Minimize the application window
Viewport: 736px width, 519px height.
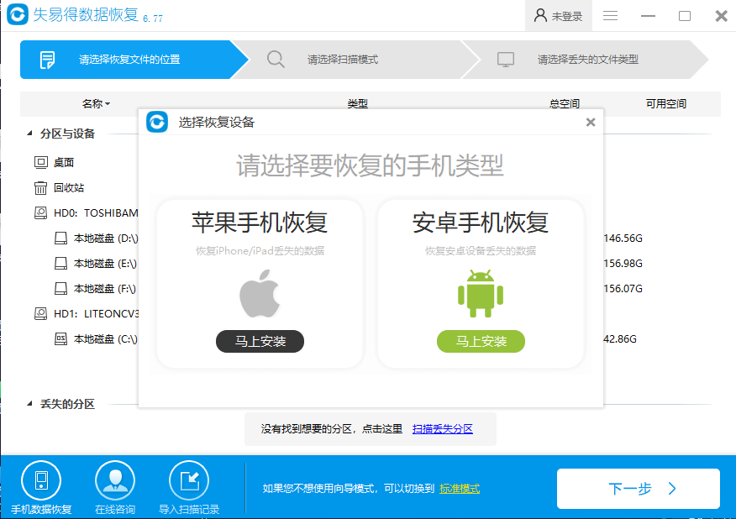click(x=649, y=16)
